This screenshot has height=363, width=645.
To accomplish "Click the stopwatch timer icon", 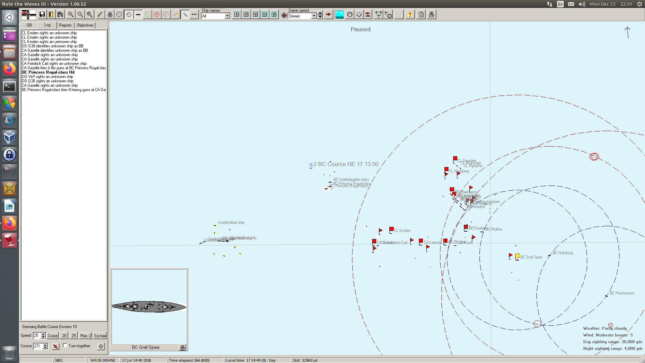I will (x=350, y=14).
